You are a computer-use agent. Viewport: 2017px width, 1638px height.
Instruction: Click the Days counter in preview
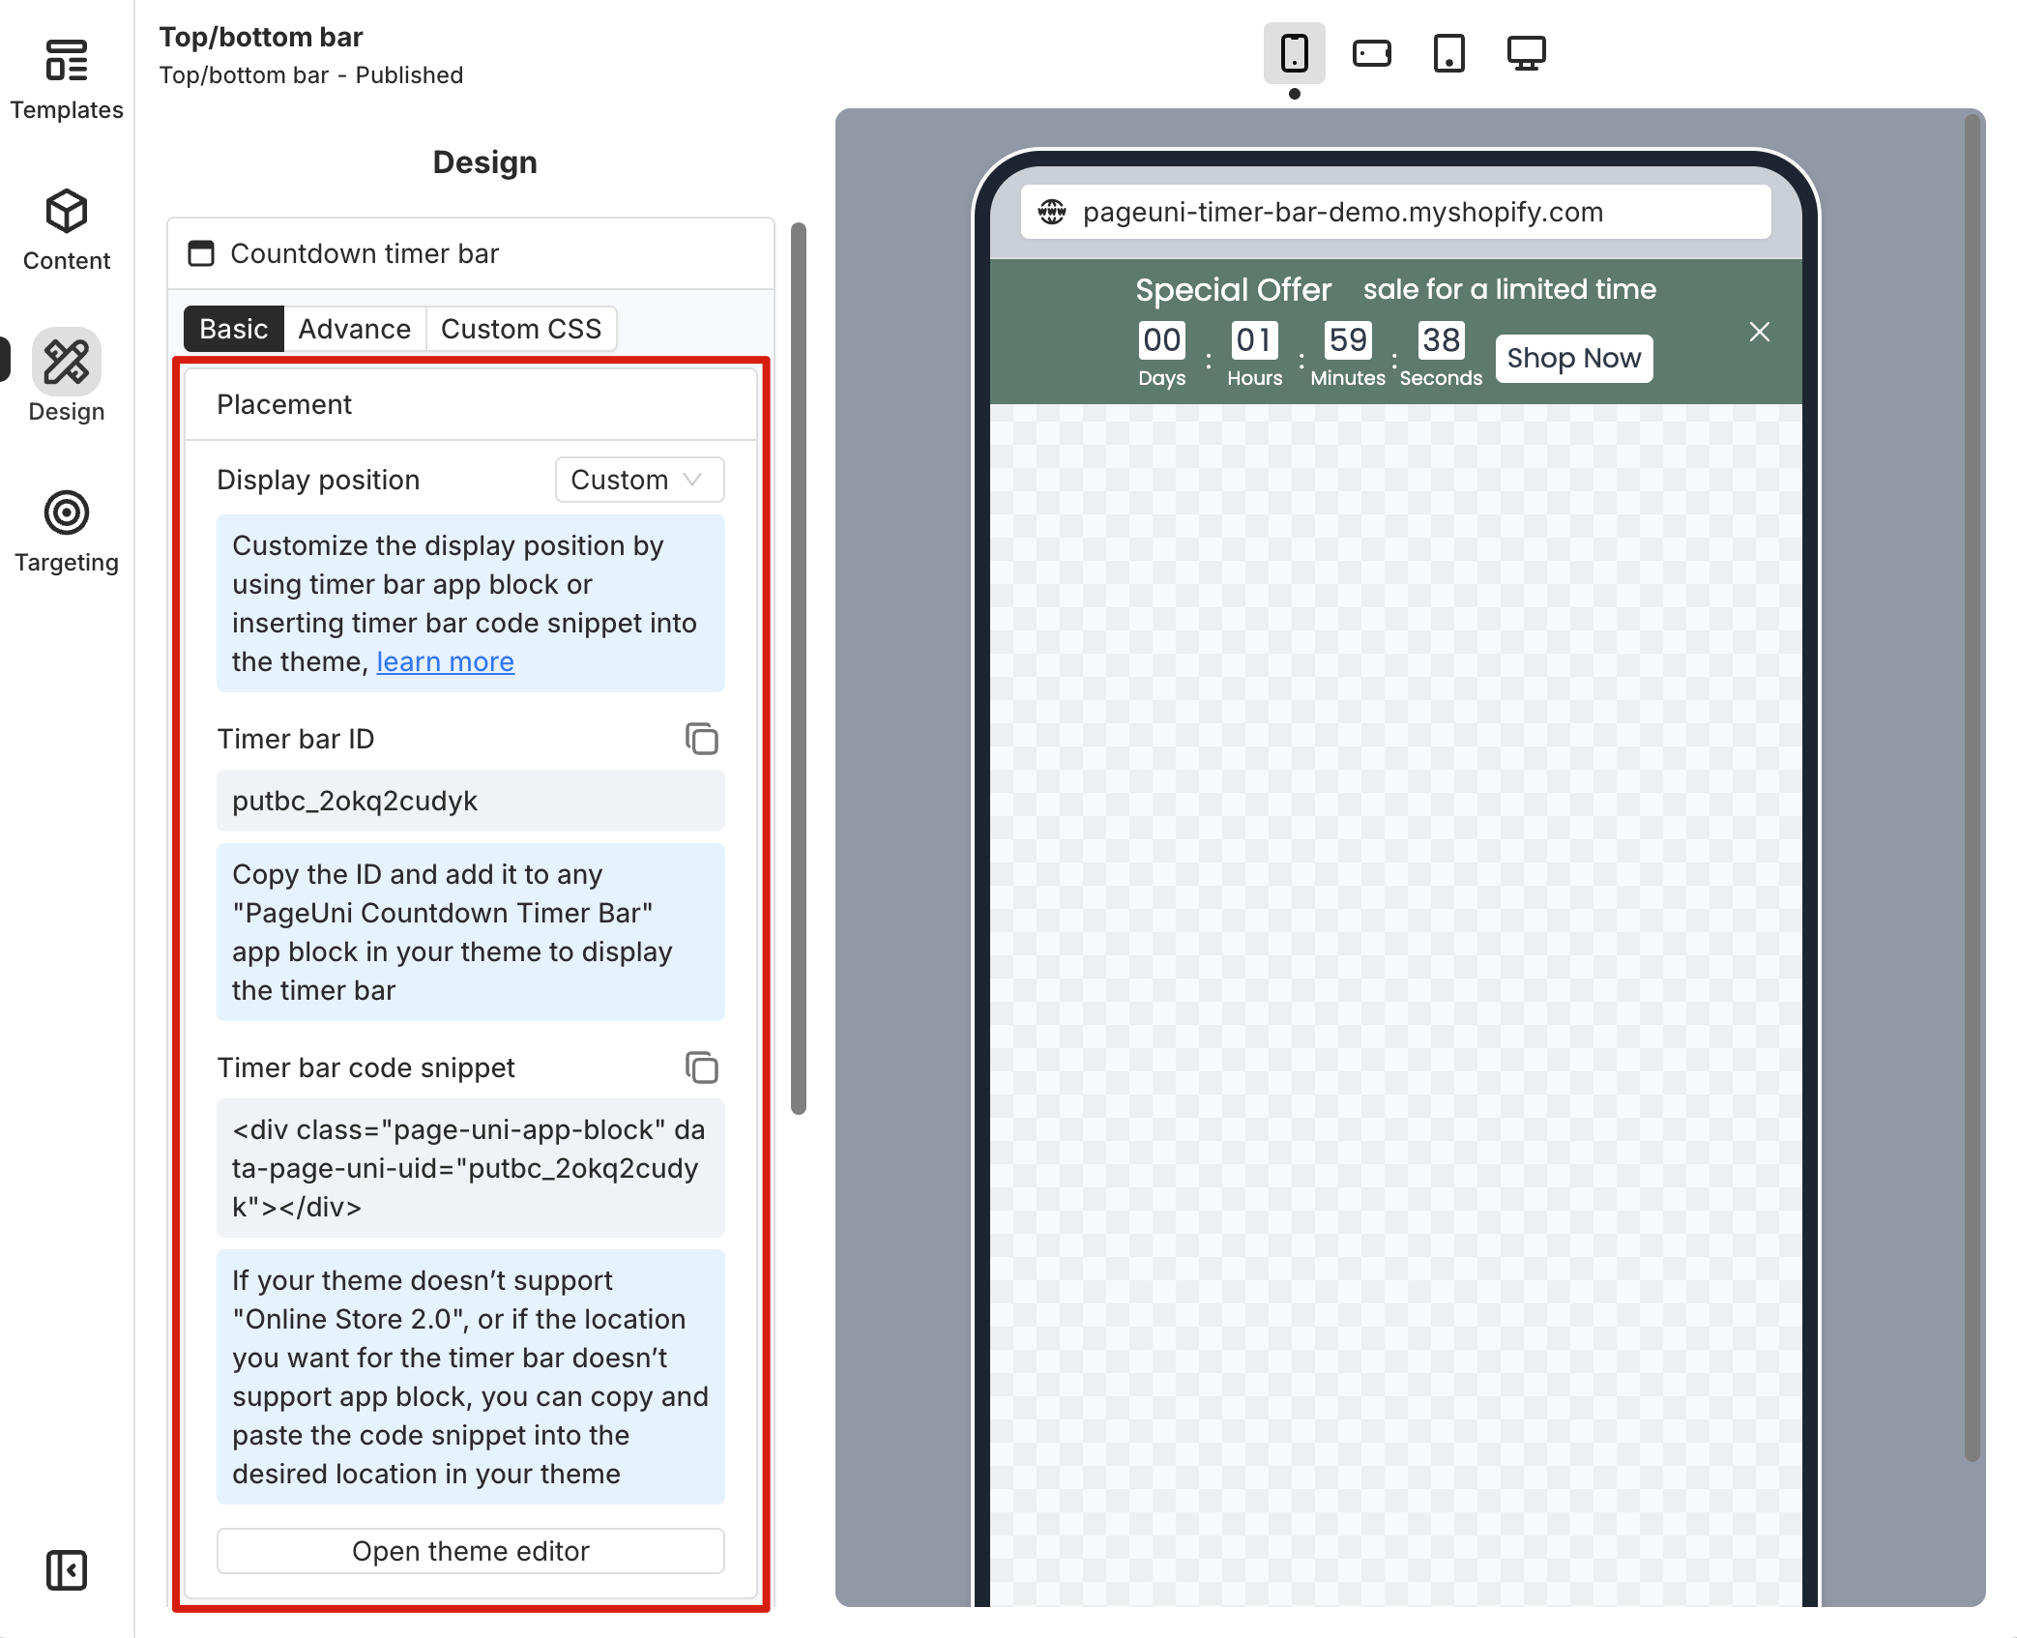tap(1161, 355)
